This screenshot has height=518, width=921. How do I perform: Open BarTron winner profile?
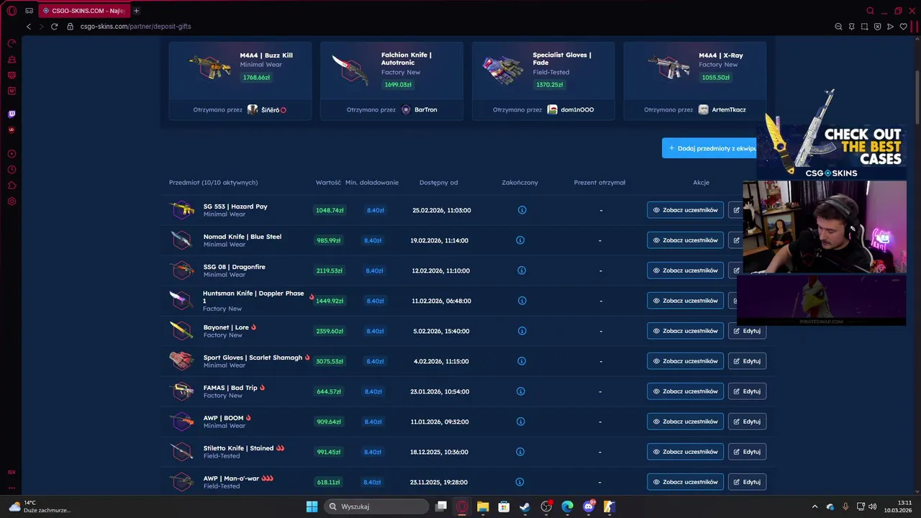click(x=419, y=109)
